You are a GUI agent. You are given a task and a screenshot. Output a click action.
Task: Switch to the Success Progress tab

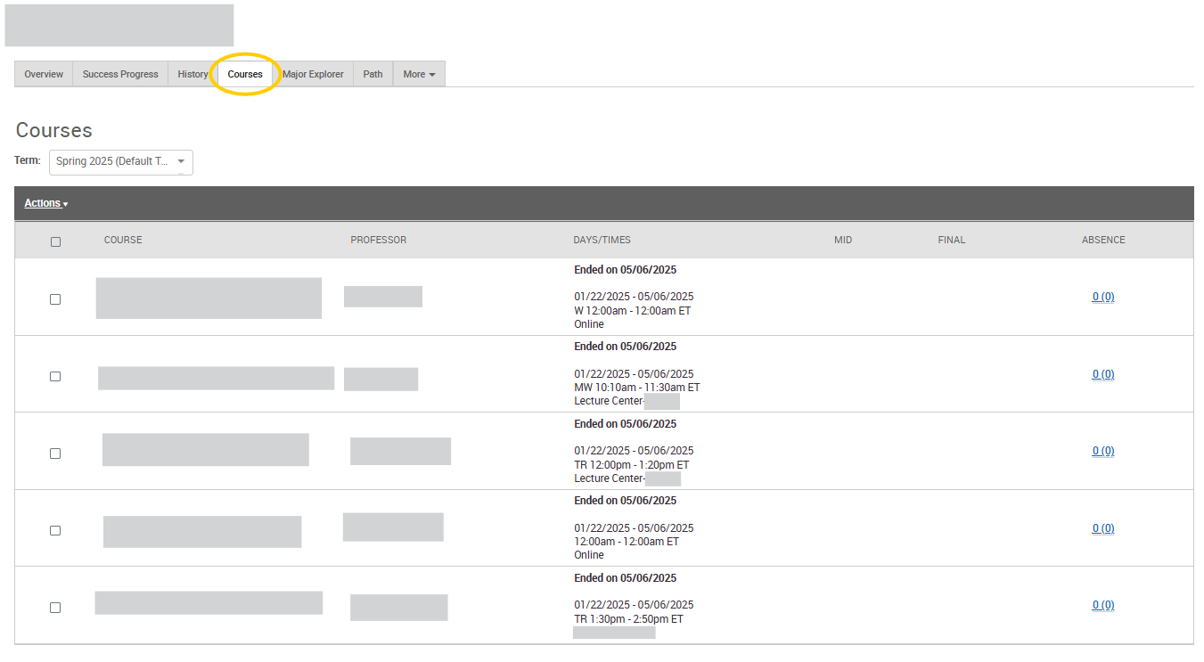click(x=120, y=74)
